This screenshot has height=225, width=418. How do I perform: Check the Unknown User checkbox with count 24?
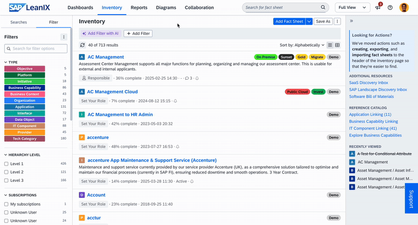tap(6, 221)
